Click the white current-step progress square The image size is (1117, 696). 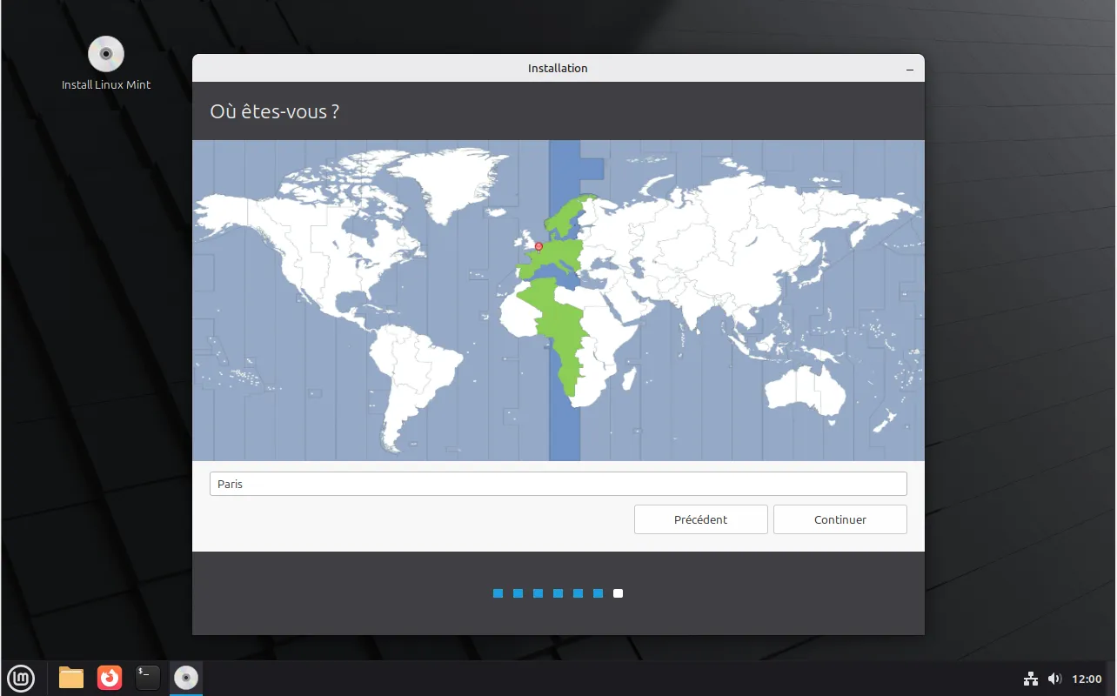[x=618, y=593]
